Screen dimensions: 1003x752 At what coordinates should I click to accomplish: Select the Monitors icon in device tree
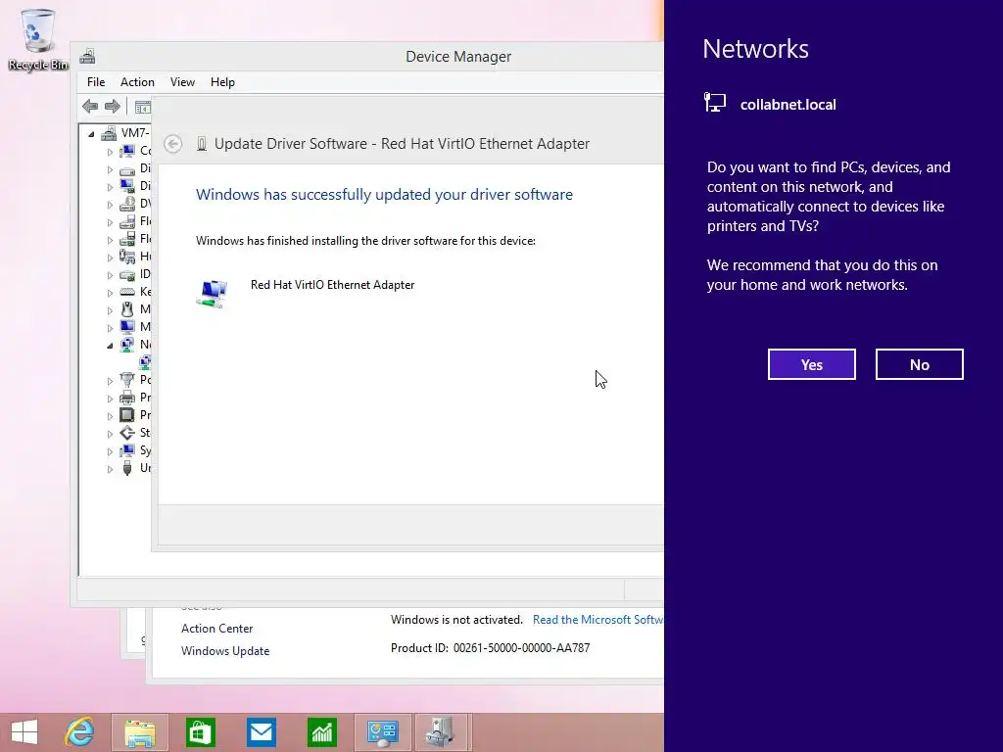(127, 327)
